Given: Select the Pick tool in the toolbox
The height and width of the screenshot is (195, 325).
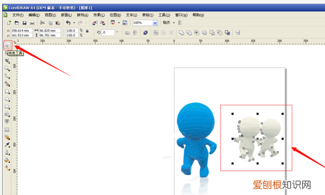Looking at the screenshot, I should 7,45.
